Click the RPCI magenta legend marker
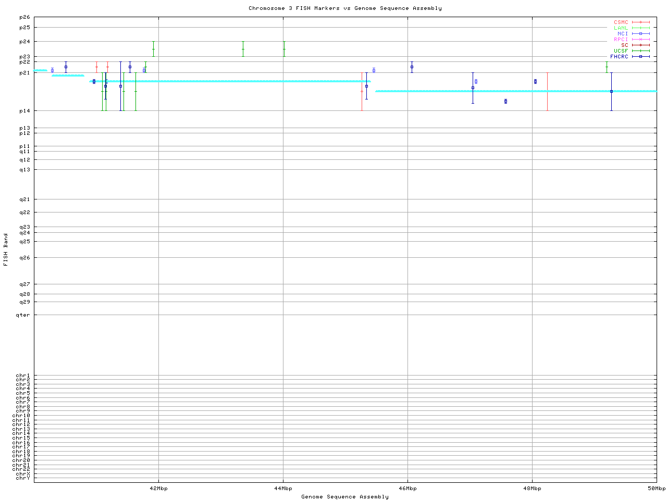Viewport: 667px width, 500px height. [x=640, y=40]
